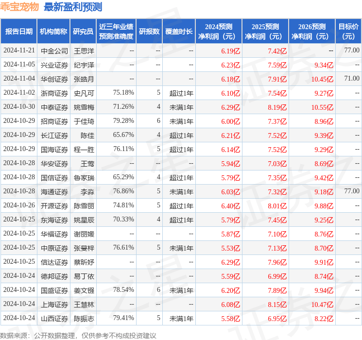Select the 开源证券 institution cell
This screenshot has height=340, width=362.
click(x=54, y=206)
